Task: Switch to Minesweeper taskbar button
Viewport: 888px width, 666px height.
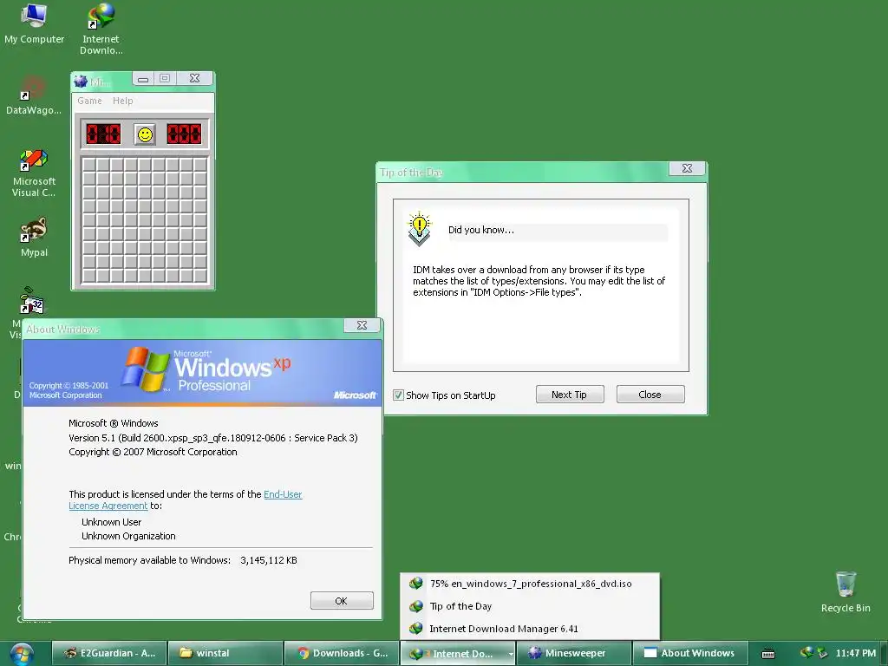Action: pyautogui.click(x=574, y=654)
